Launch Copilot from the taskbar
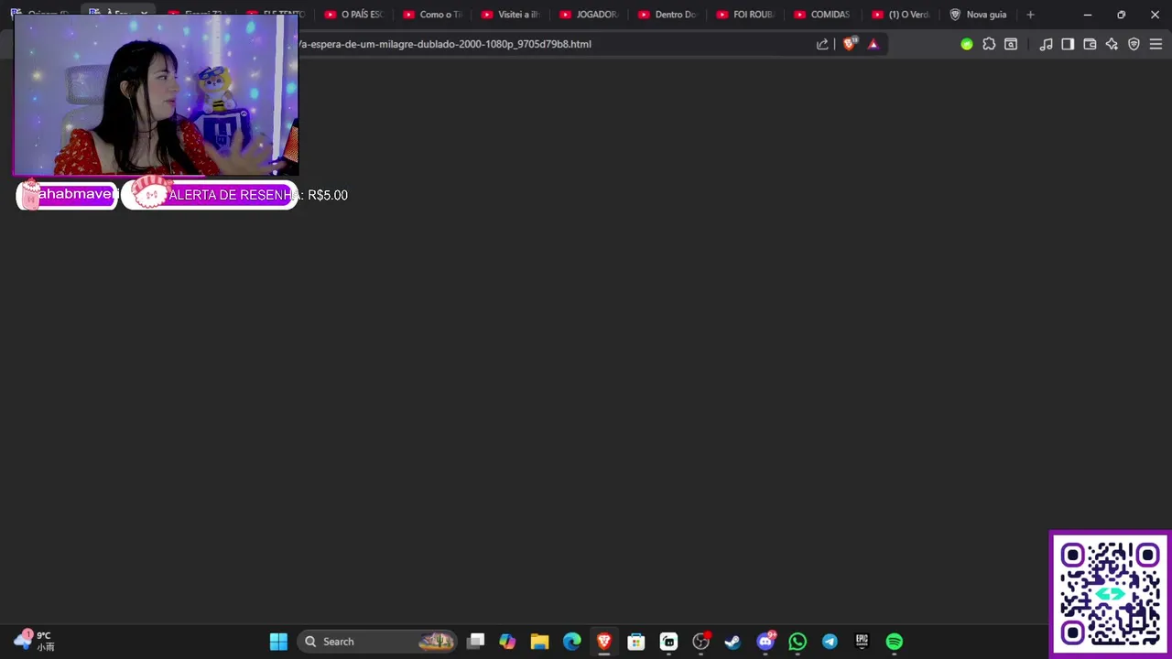 [507, 642]
